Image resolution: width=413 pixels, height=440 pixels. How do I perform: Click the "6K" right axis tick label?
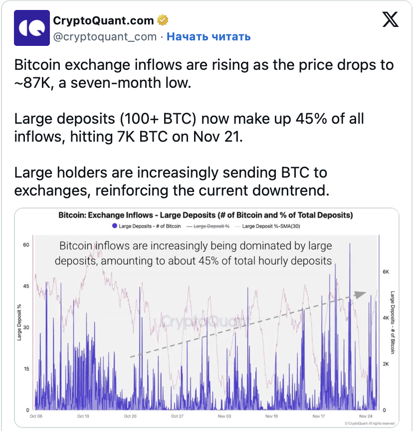(386, 272)
